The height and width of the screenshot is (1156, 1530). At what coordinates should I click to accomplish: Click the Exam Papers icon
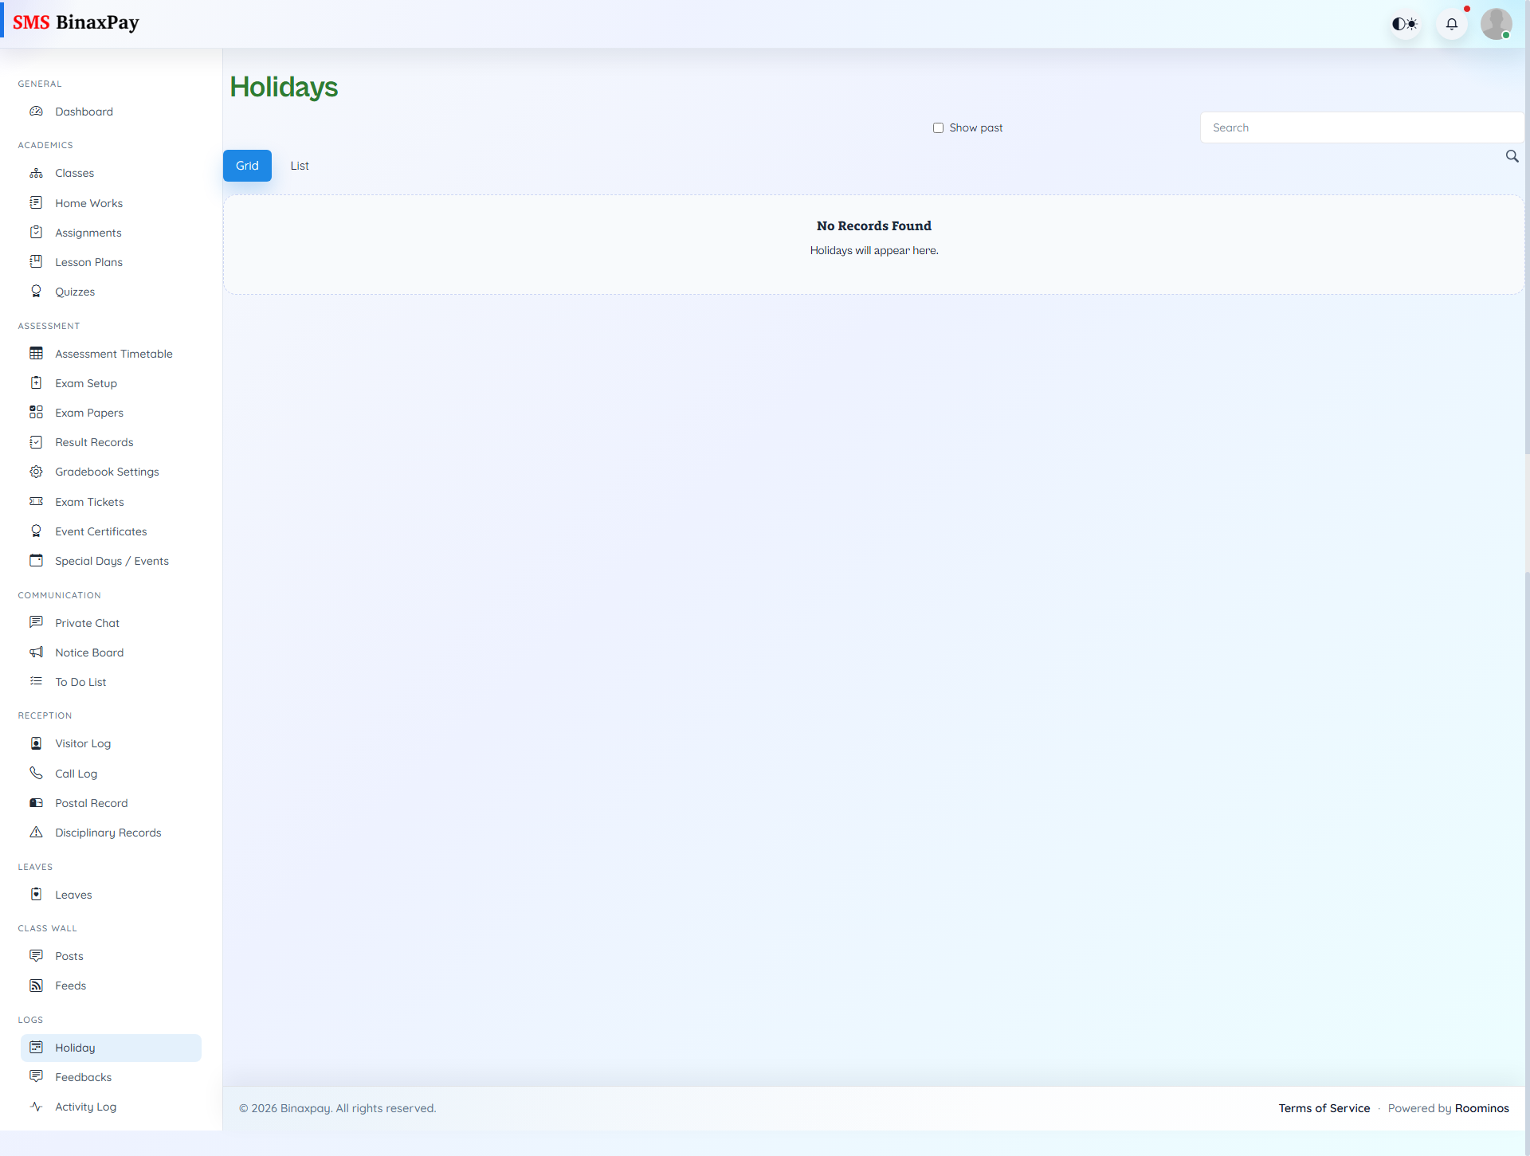pyautogui.click(x=37, y=412)
